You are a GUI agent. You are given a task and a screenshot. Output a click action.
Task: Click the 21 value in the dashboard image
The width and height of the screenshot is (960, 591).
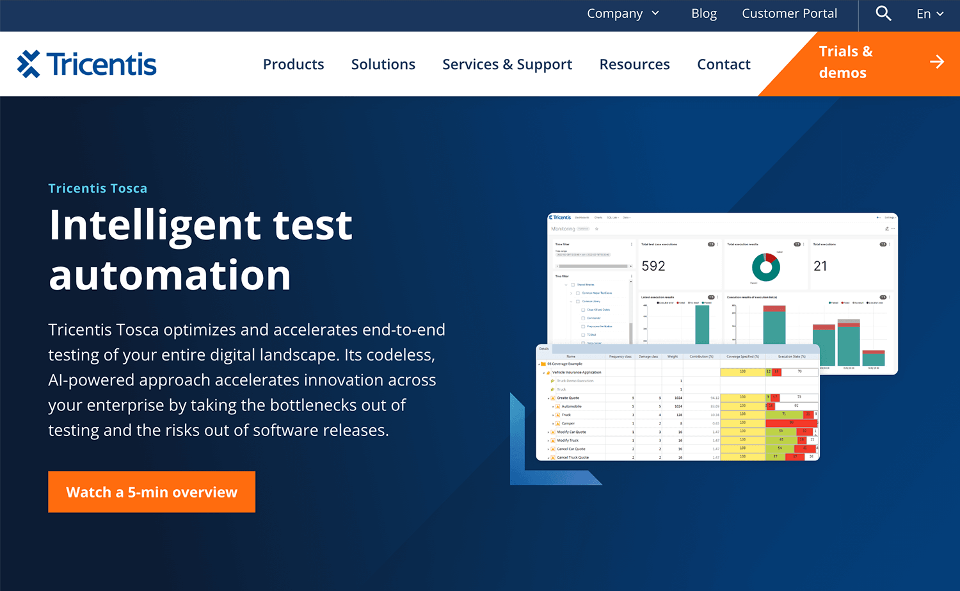pos(820,266)
